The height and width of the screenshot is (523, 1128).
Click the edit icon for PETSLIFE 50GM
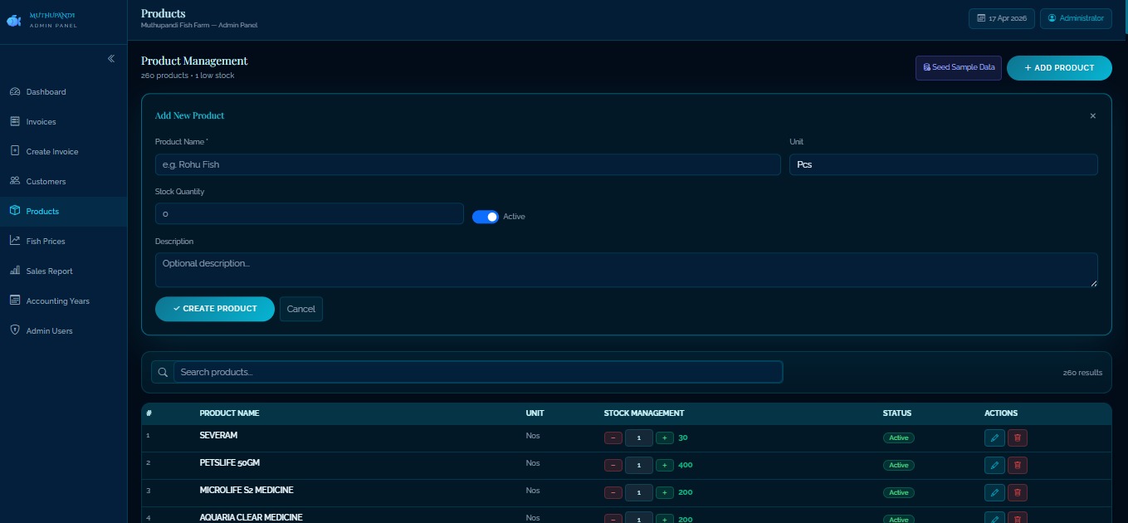tap(994, 465)
